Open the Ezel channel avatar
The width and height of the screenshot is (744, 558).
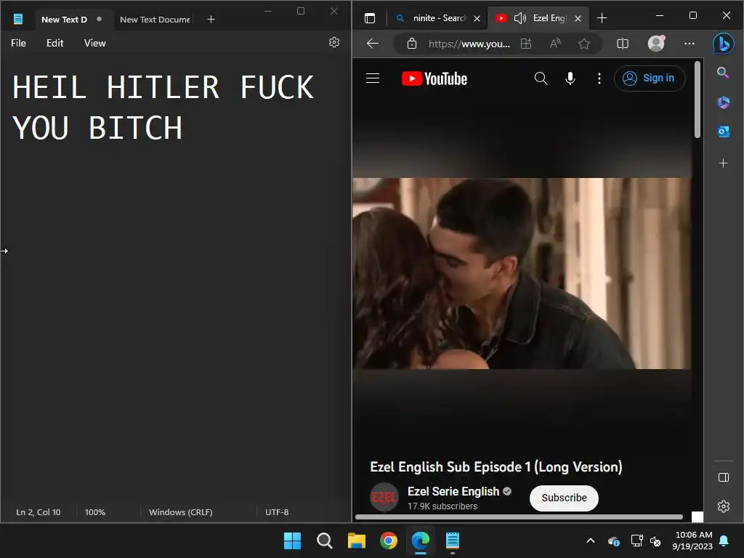pyautogui.click(x=384, y=497)
